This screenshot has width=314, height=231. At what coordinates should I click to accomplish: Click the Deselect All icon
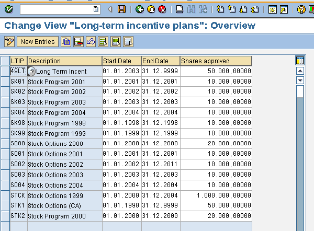[x=128, y=42]
